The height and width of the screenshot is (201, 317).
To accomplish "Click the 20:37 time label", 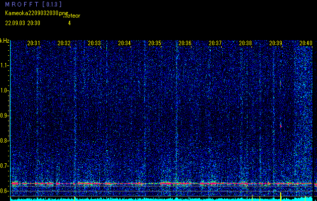I will click(x=215, y=43).
